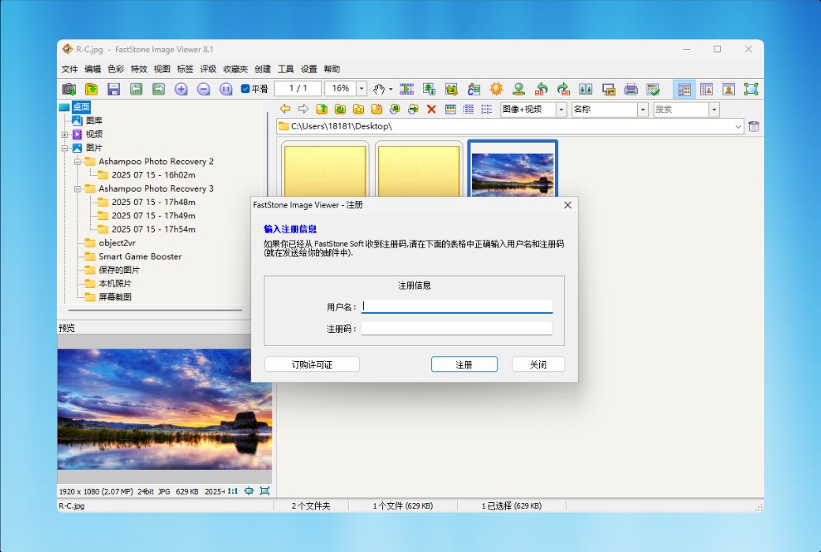Click the Print icon
This screenshot has height=552, width=821.
[631, 89]
